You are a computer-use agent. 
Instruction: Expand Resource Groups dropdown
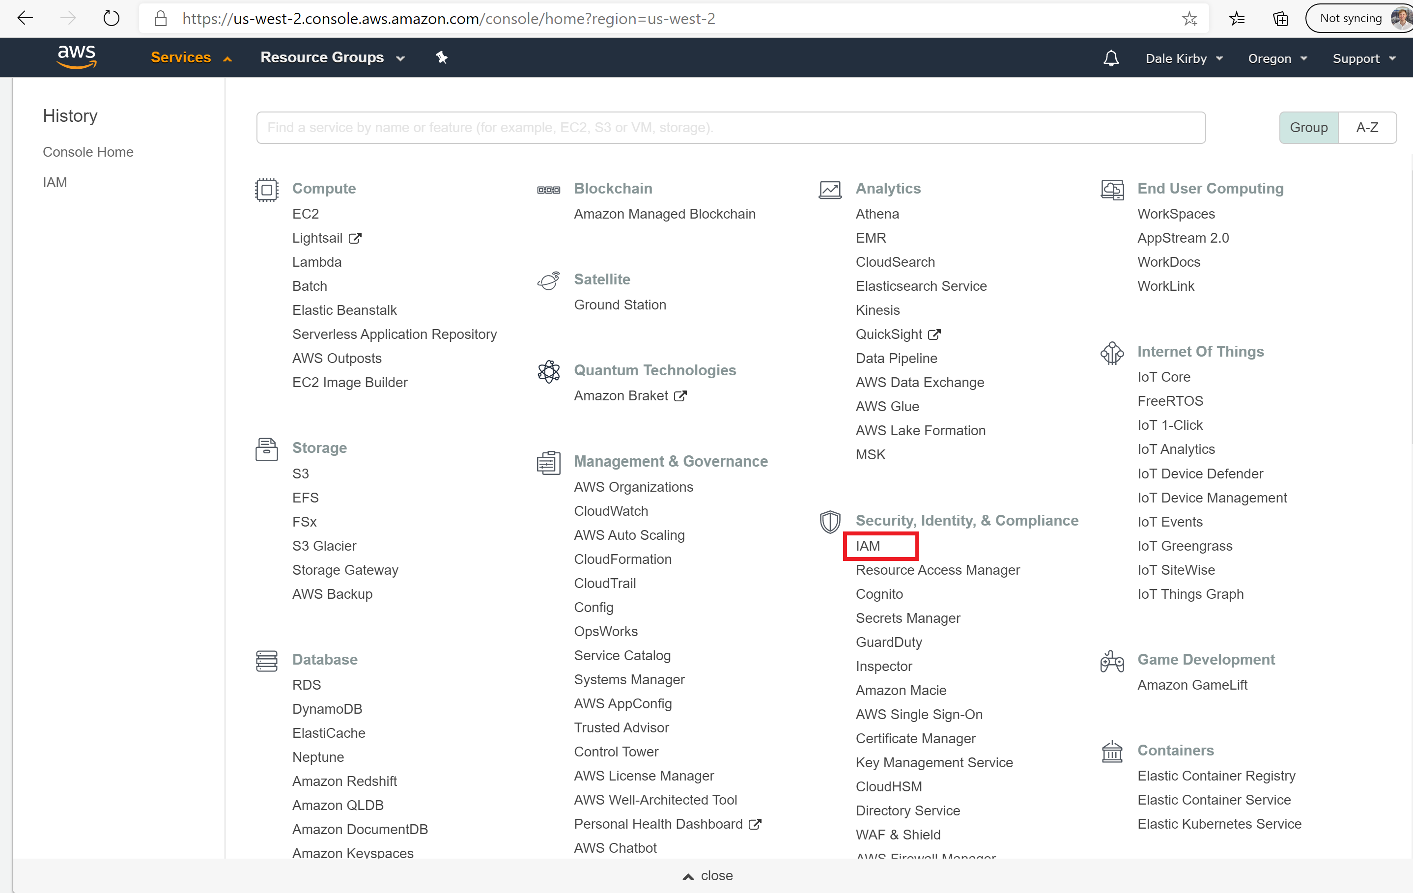click(x=333, y=57)
